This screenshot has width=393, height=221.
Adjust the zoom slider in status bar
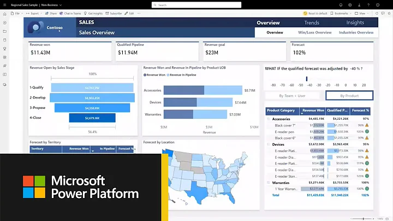click(363, 219)
